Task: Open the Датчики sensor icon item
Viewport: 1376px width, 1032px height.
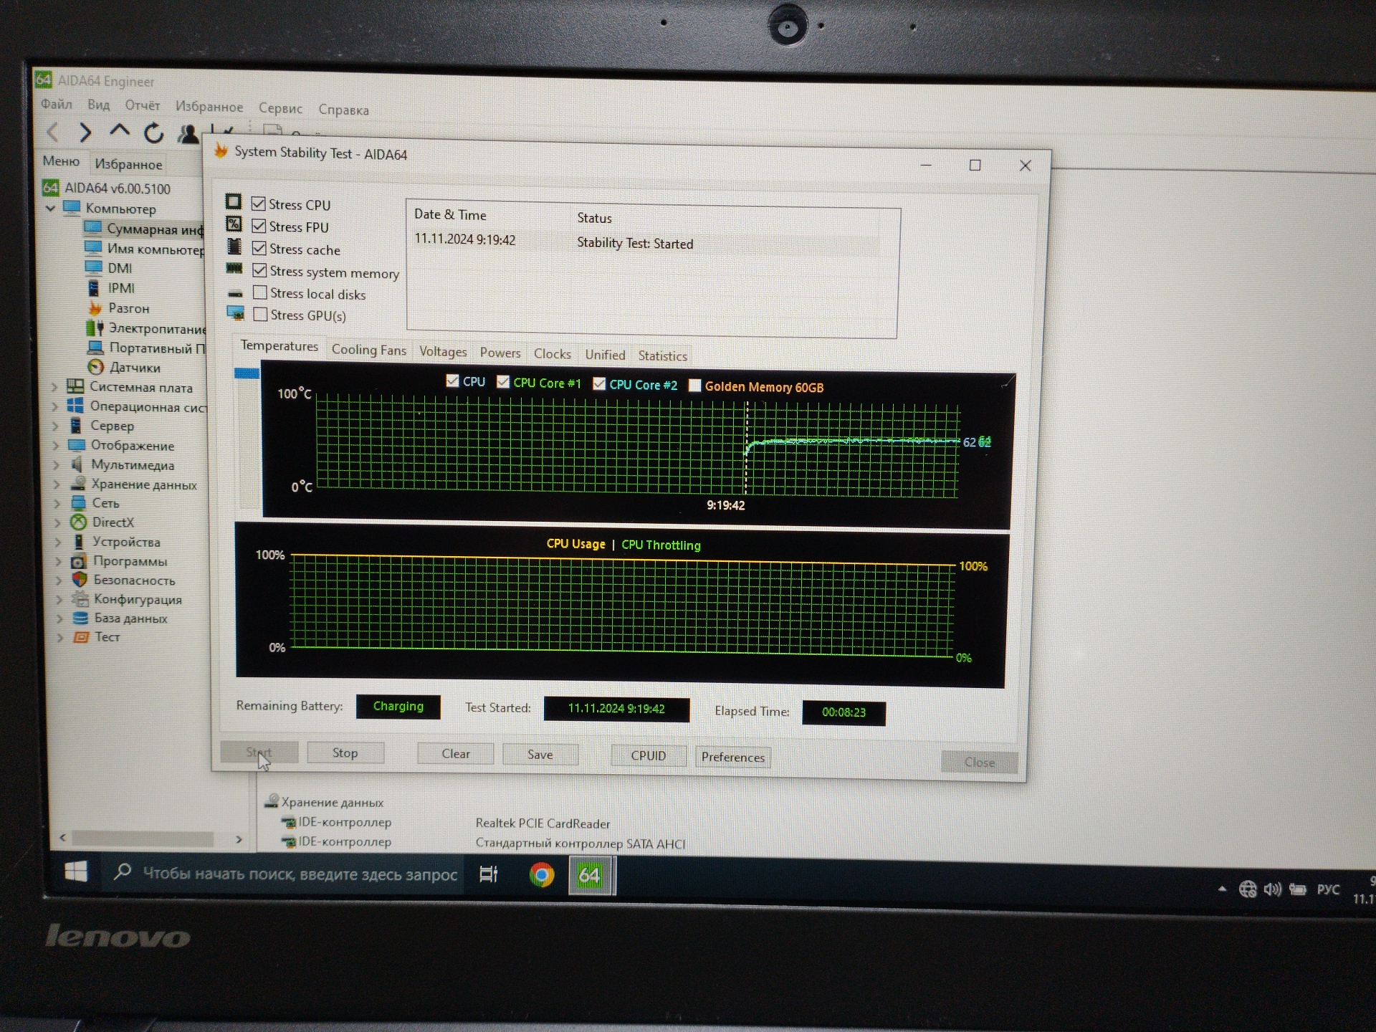Action: tap(96, 367)
